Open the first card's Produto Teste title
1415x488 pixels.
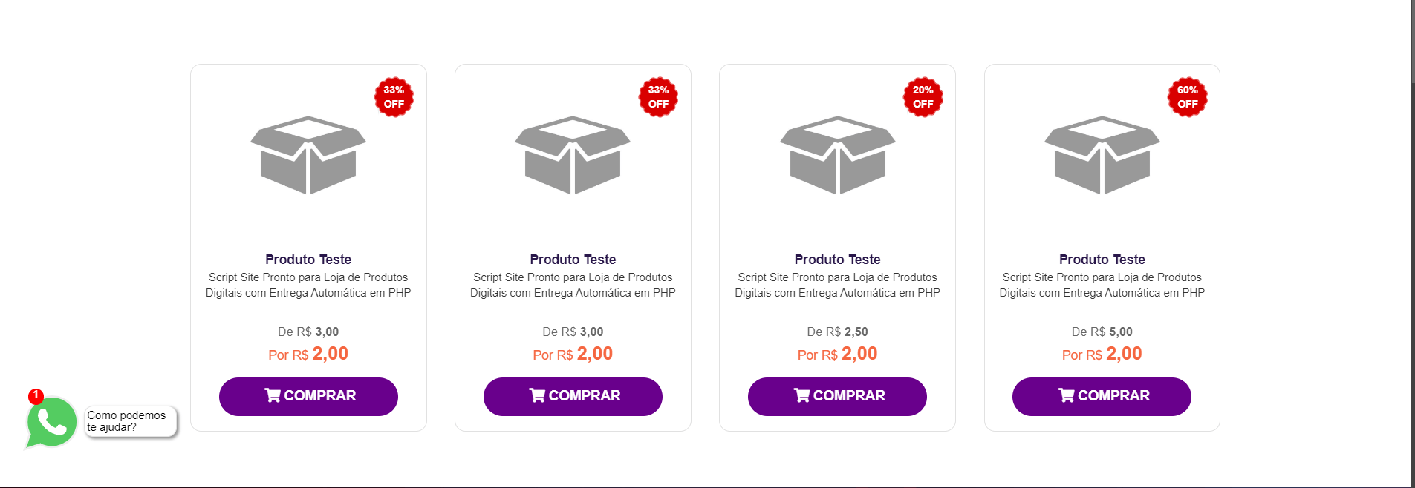click(308, 260)
